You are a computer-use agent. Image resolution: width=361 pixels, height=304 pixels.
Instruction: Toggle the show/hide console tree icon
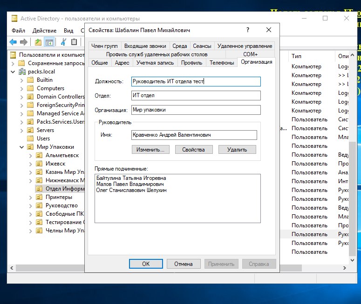[49, 42]
